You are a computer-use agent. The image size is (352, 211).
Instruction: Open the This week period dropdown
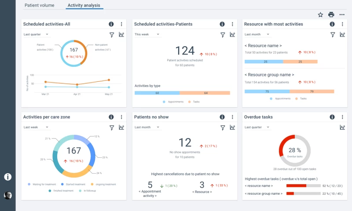tap(147, 34)
